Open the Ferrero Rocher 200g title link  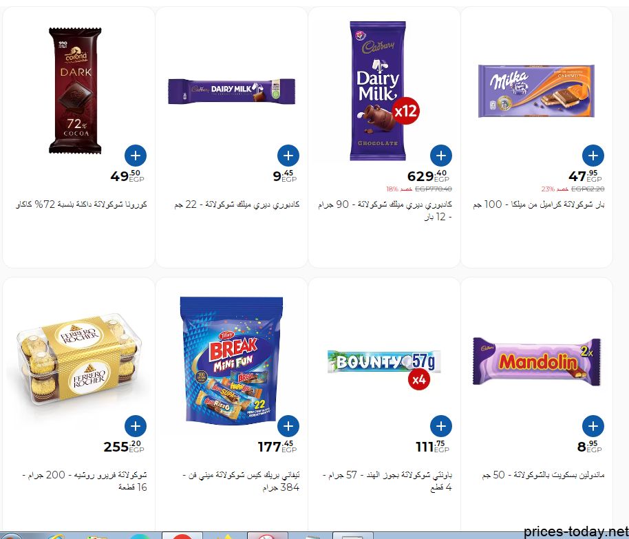[x=84, y=480]
